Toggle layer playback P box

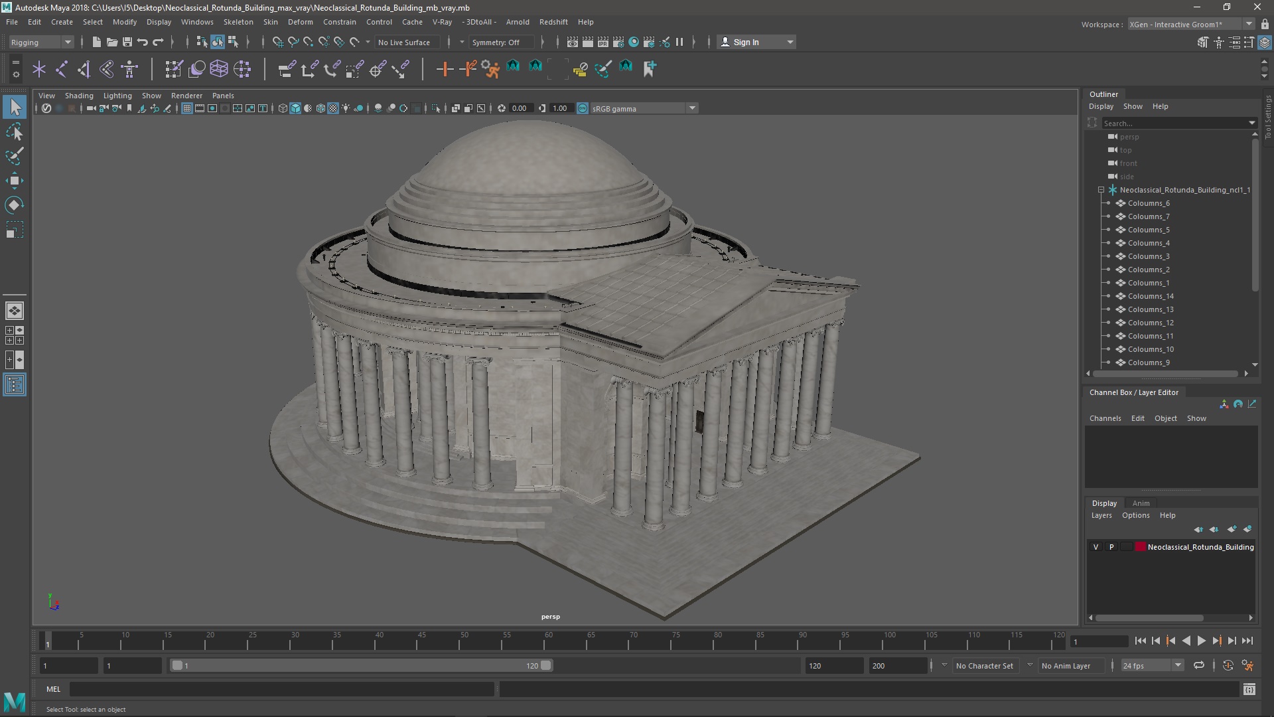[x=1111, y=547]
